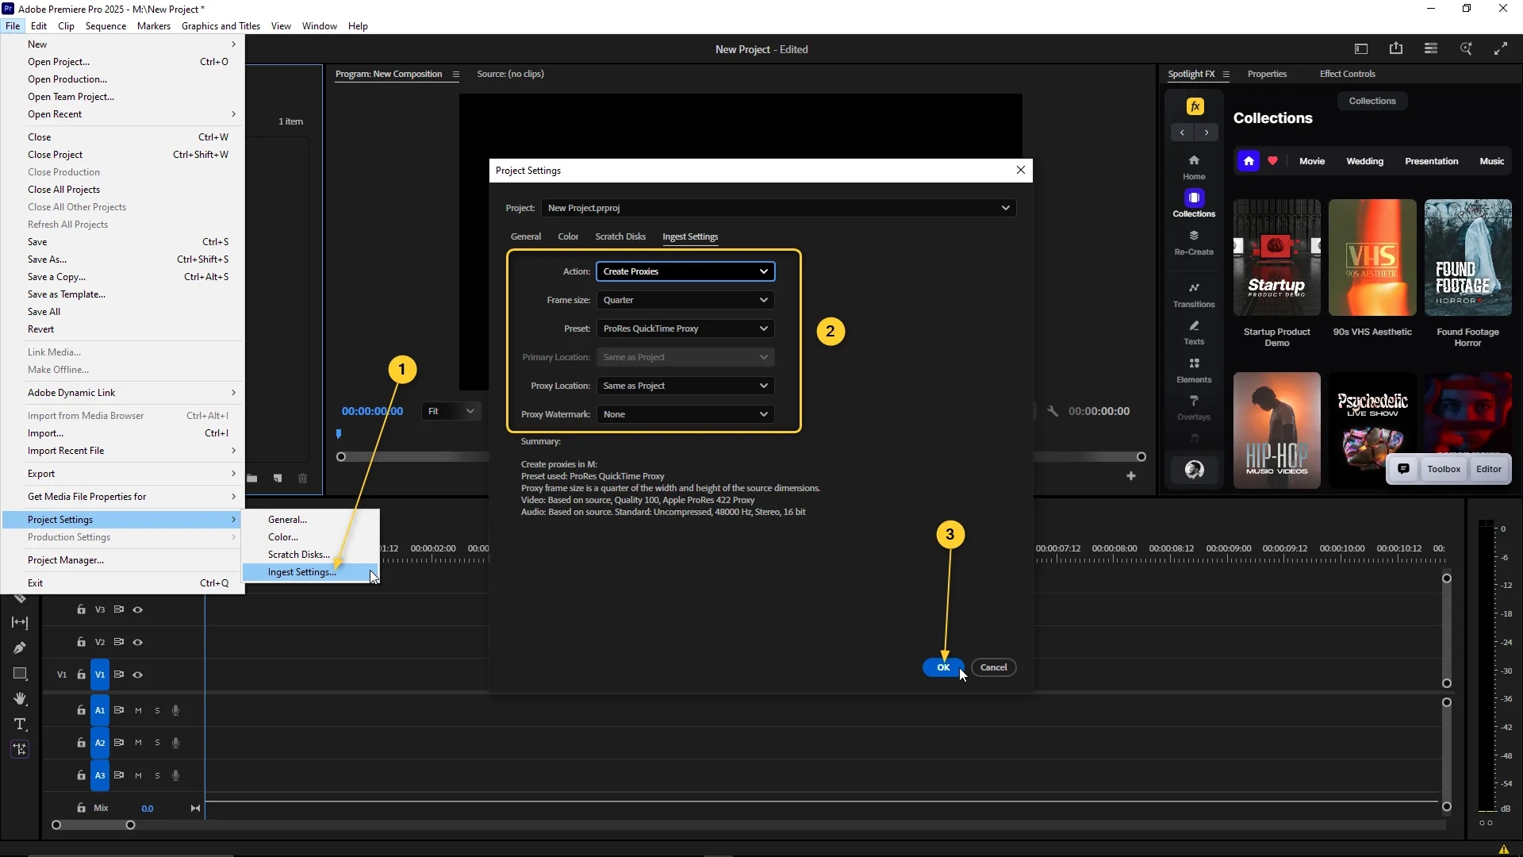Open the Fit zoom level dropdown
The height and width of the screenshot is (857, 1523).
(x=451, y=411)
